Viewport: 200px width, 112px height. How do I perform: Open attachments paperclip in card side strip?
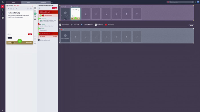(x=35, y=11)
